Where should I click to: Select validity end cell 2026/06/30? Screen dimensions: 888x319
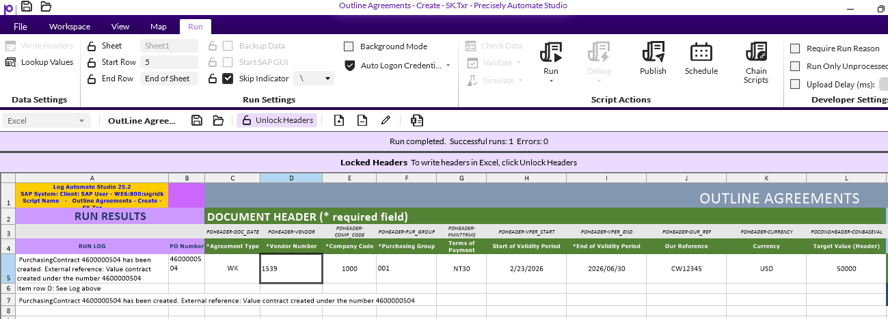[606, 268]
